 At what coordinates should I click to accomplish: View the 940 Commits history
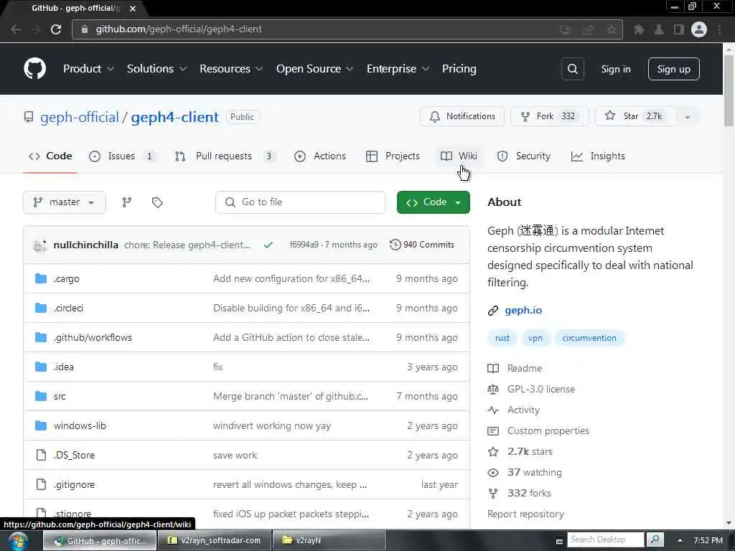[x=422, y=245]
